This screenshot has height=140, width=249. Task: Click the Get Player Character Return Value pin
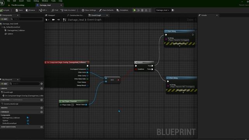86,105
